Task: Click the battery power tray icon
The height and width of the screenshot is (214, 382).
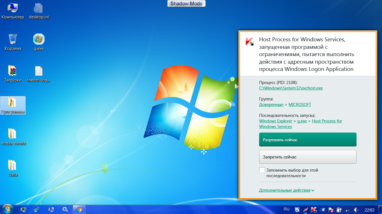Action: click(339, 210)
